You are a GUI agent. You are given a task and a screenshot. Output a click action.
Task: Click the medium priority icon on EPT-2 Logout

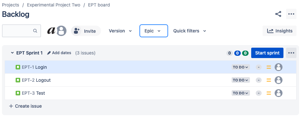click(268, 80)
